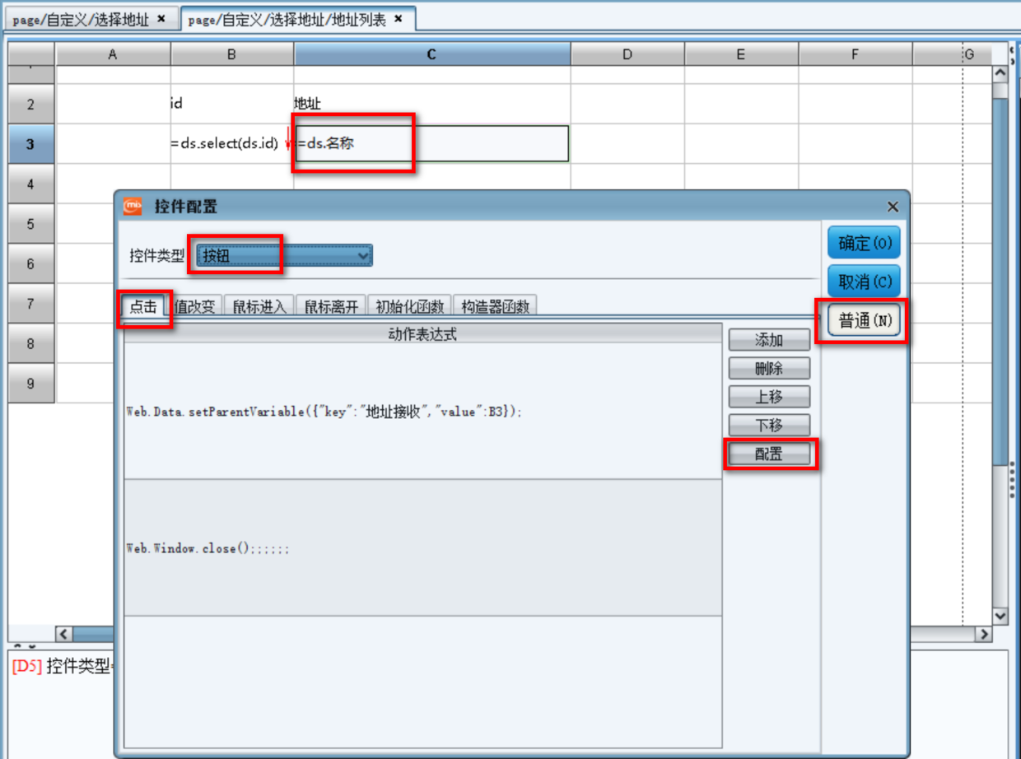Viewport: 1021px width, 759px height.
Task: Select cell B3 with =ds.select(ds.id)
Action: [232, 144]
